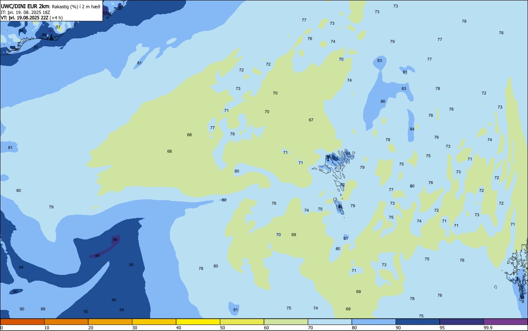Pick the dark blue 90–95 legend swatch
The width and height of the screenshot is (528, 331).
pos(417,322)
